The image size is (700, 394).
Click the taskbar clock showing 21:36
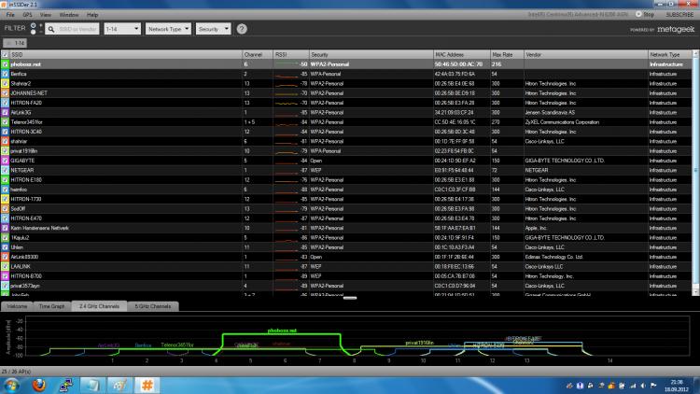click(677, 386)
